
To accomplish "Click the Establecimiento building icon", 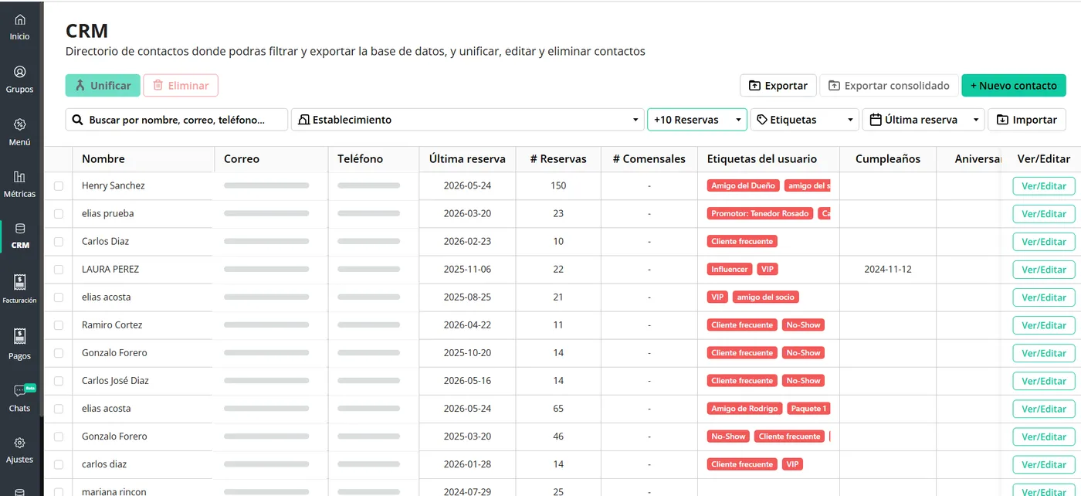I will tap(303, 120).
